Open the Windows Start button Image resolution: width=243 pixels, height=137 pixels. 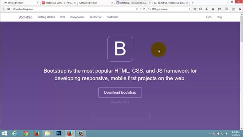click(5, 134)
